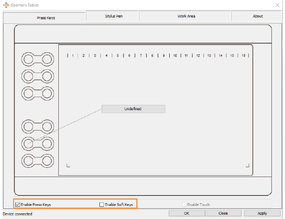285x219 pixels.
Task: Select soft key 14
Action: (221, 56)
